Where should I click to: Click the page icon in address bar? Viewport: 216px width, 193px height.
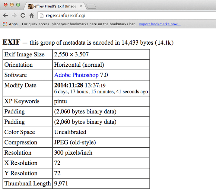(42, 15)
